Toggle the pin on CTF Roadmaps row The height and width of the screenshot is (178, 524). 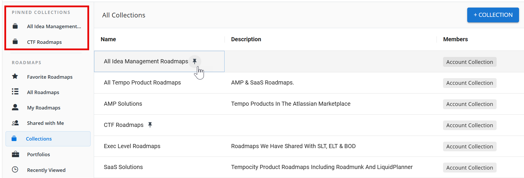(x=150, y=125)
